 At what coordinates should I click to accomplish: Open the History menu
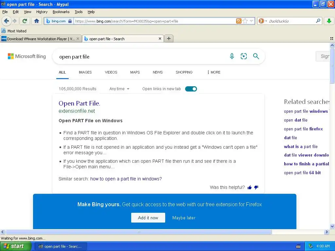pos(42,12)
